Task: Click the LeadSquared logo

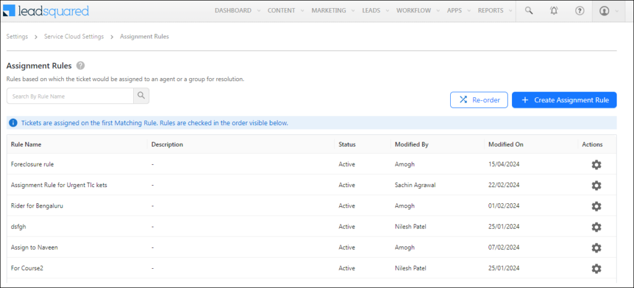Action: click(46, 11)
